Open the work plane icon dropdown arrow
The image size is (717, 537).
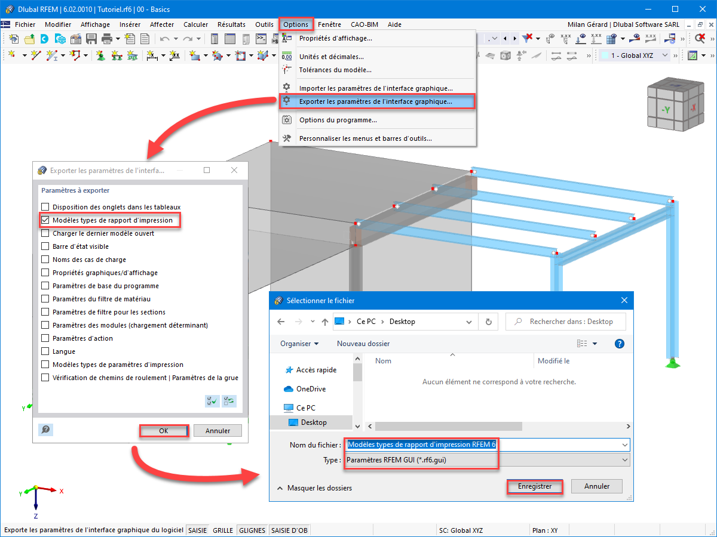704,55
